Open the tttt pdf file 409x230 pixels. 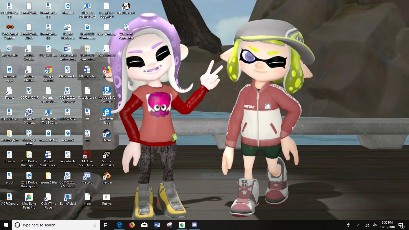(x=87, y=135)
